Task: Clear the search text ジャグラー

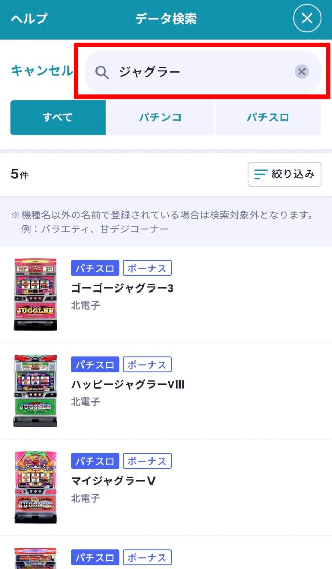Action: point(301,72)
